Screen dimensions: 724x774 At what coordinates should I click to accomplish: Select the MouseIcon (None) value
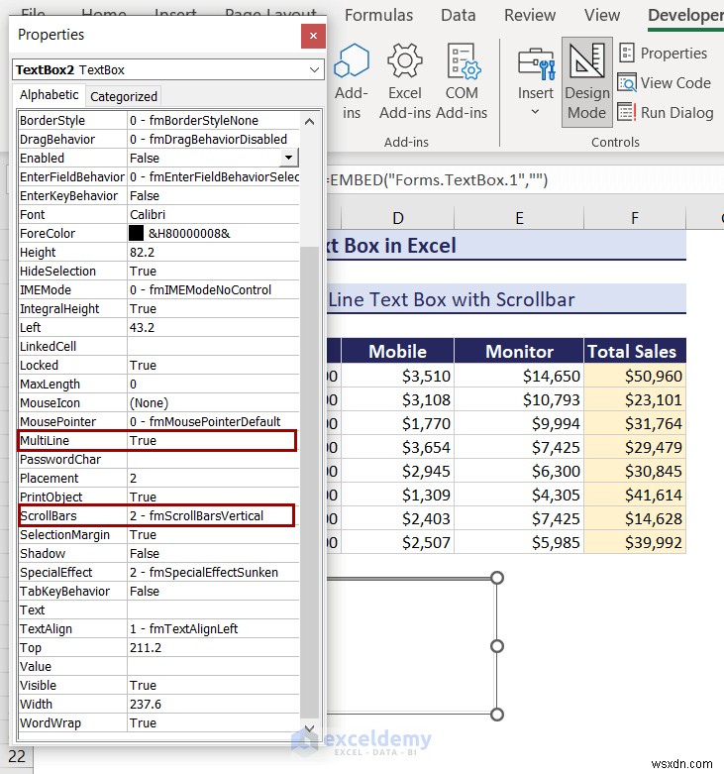[213, 402]
